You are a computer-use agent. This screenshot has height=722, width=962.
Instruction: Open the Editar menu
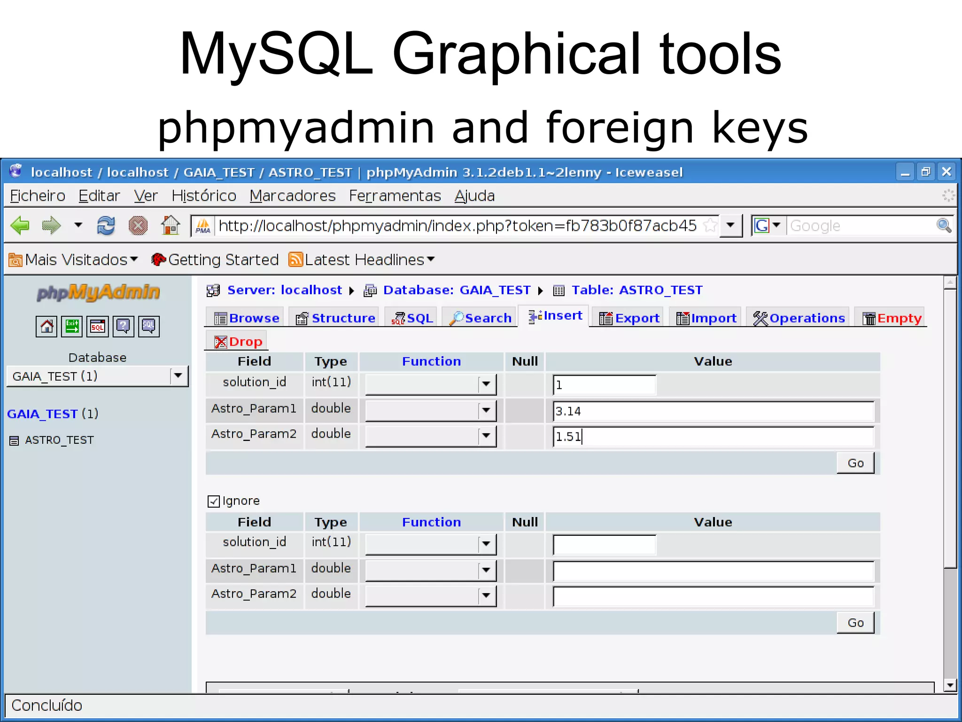[99, 196]
